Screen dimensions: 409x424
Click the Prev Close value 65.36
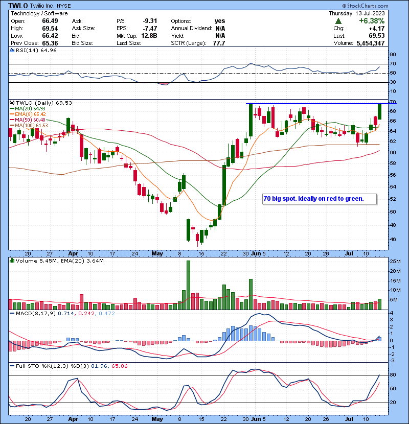[x=50, y=43]
